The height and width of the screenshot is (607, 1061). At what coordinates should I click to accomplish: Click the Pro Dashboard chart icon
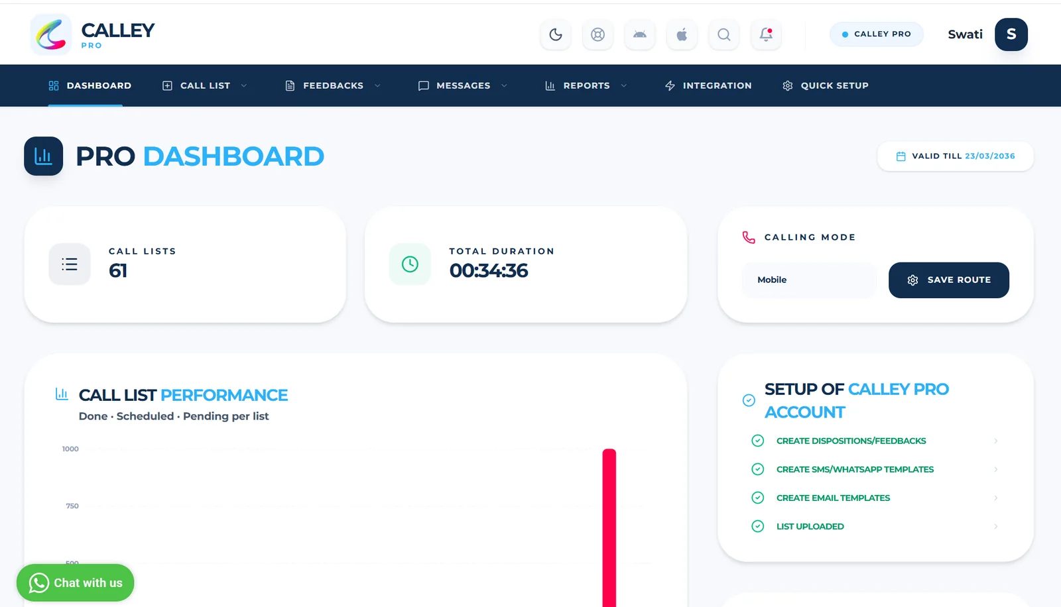pyautogui.click(x=44, y=156)
